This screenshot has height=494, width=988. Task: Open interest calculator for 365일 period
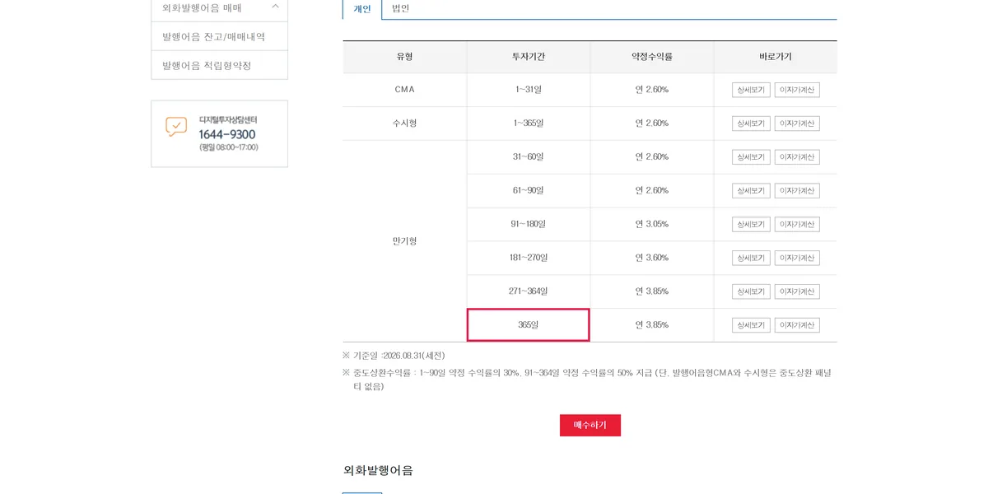[x=797, y=325]
